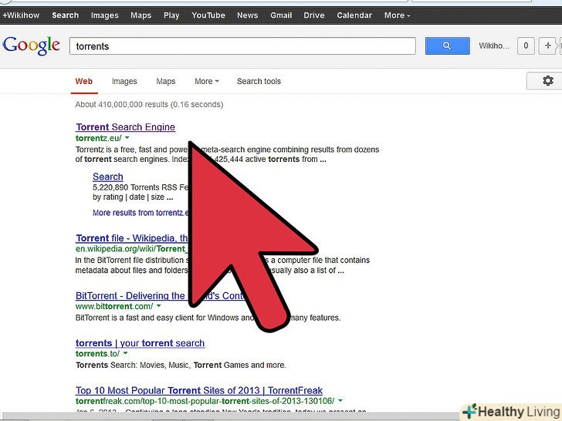562x421 pixels.
Task: Open Search tools options
Action: [259, 81]
